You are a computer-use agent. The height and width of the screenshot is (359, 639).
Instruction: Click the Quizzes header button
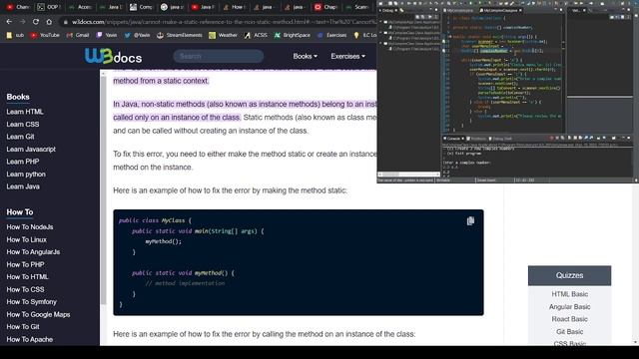[x=569, y=275]
